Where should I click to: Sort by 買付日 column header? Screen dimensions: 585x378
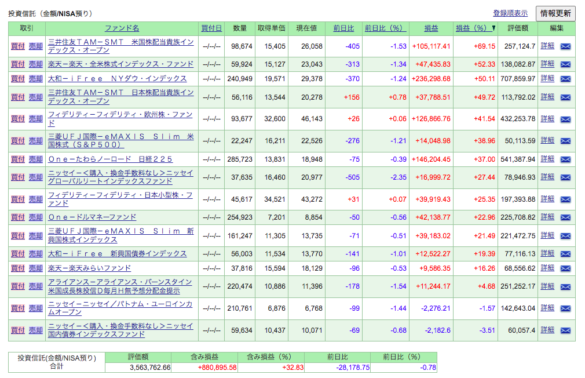pos(211,28)
